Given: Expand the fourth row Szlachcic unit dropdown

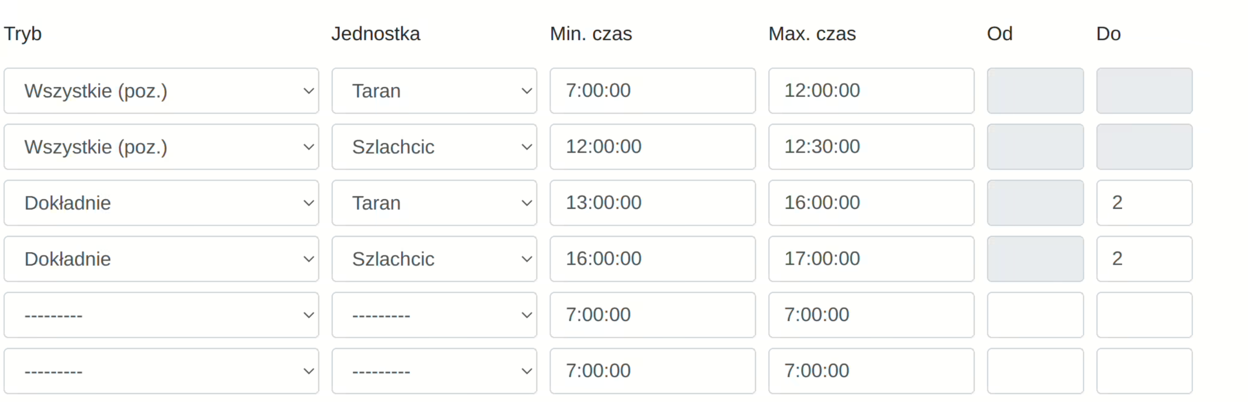Looking at the screenshot, I should click(x=434, y=259).
